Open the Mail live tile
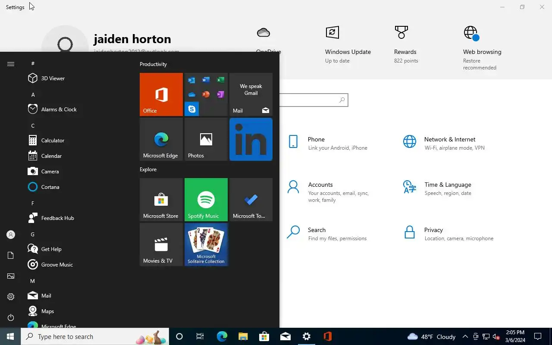The height and width of the screenshot is (345, 552). [251, 94]
